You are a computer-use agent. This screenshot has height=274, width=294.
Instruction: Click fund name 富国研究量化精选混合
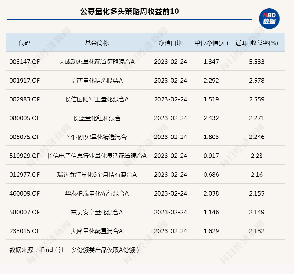97,137
